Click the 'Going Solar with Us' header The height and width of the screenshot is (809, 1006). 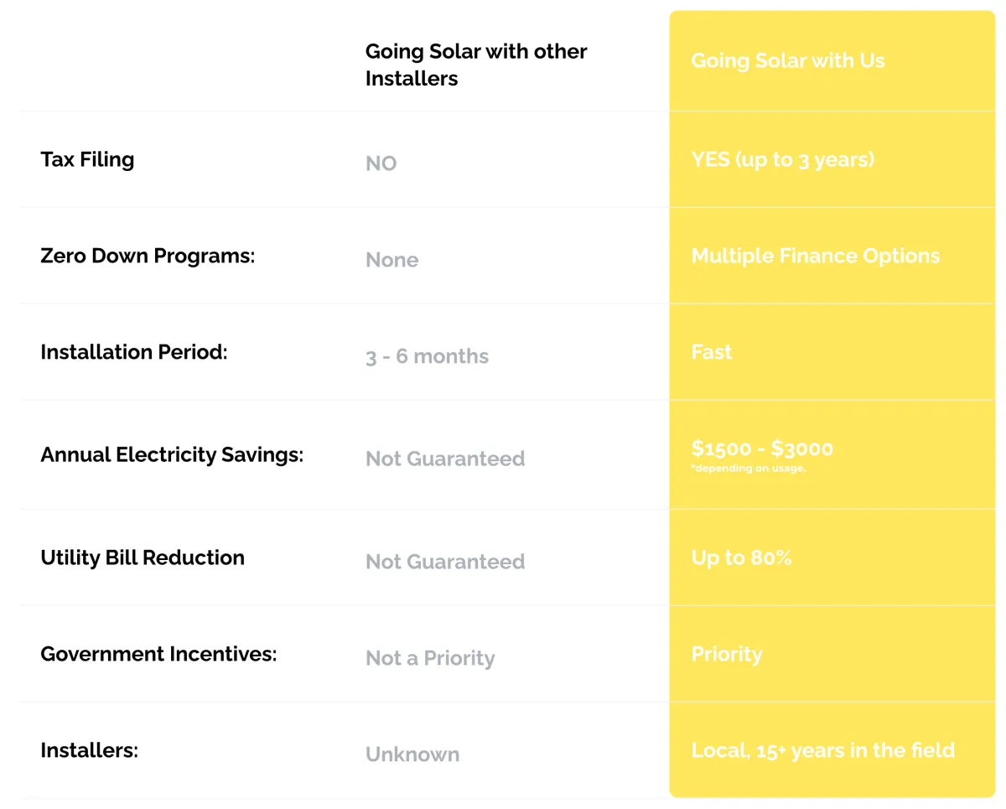pos(787,61)
